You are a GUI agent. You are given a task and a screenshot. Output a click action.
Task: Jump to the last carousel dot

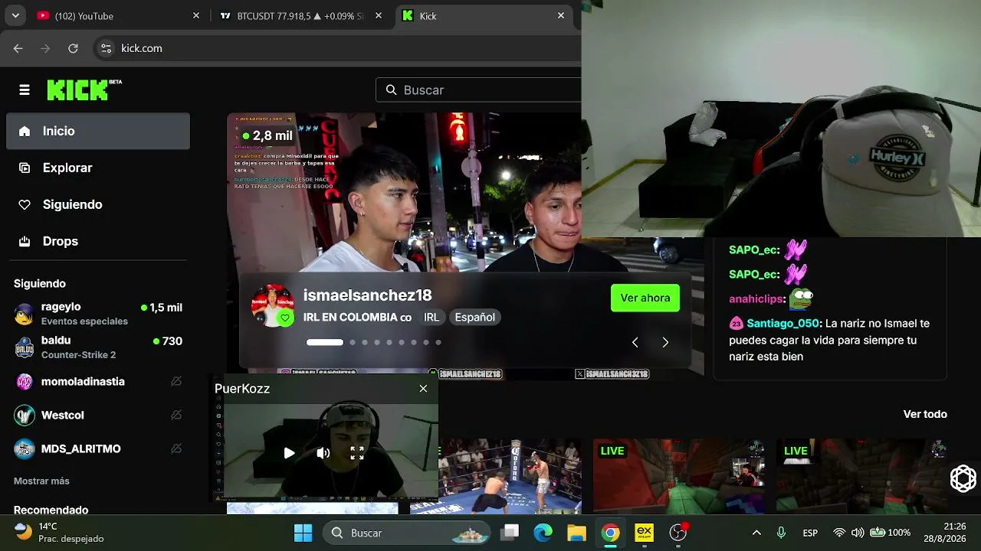point(438,342)
